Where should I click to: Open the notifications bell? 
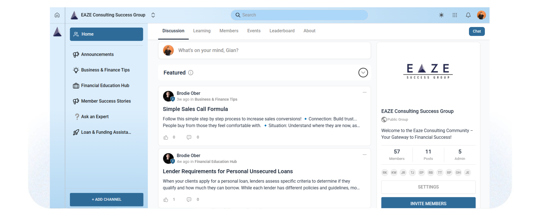coord(468,15)
